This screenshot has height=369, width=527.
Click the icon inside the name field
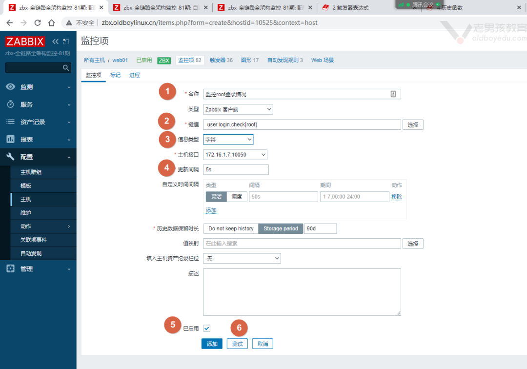pos(393,94)
